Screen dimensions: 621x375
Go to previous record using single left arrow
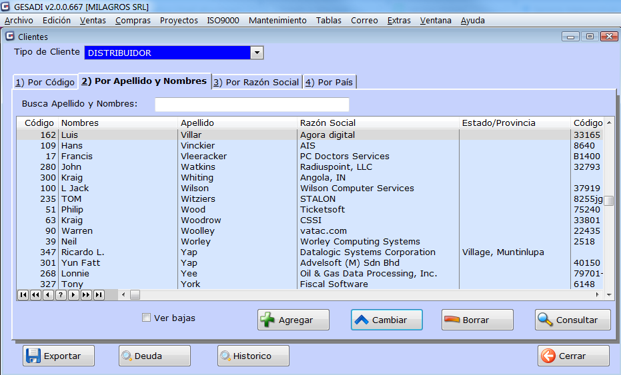(x=48, y=295)
